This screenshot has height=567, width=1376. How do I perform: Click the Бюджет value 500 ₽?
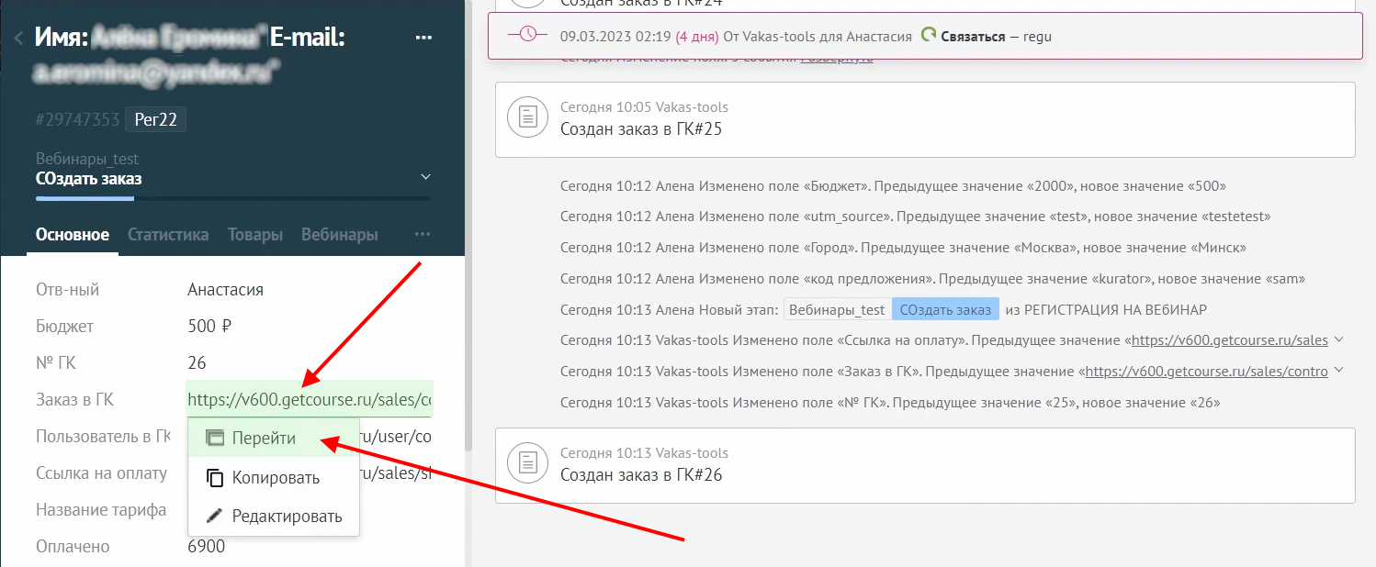[x=209, y=327]
